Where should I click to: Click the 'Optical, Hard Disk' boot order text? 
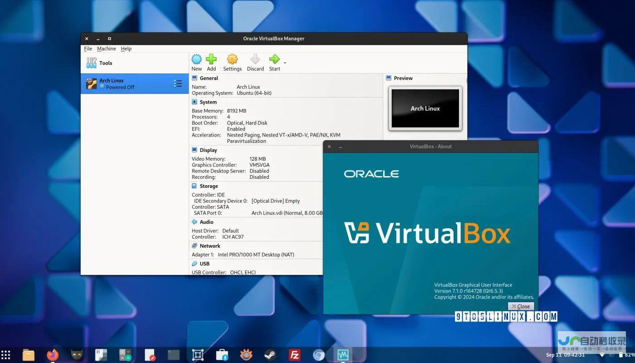tap(247, 123)
